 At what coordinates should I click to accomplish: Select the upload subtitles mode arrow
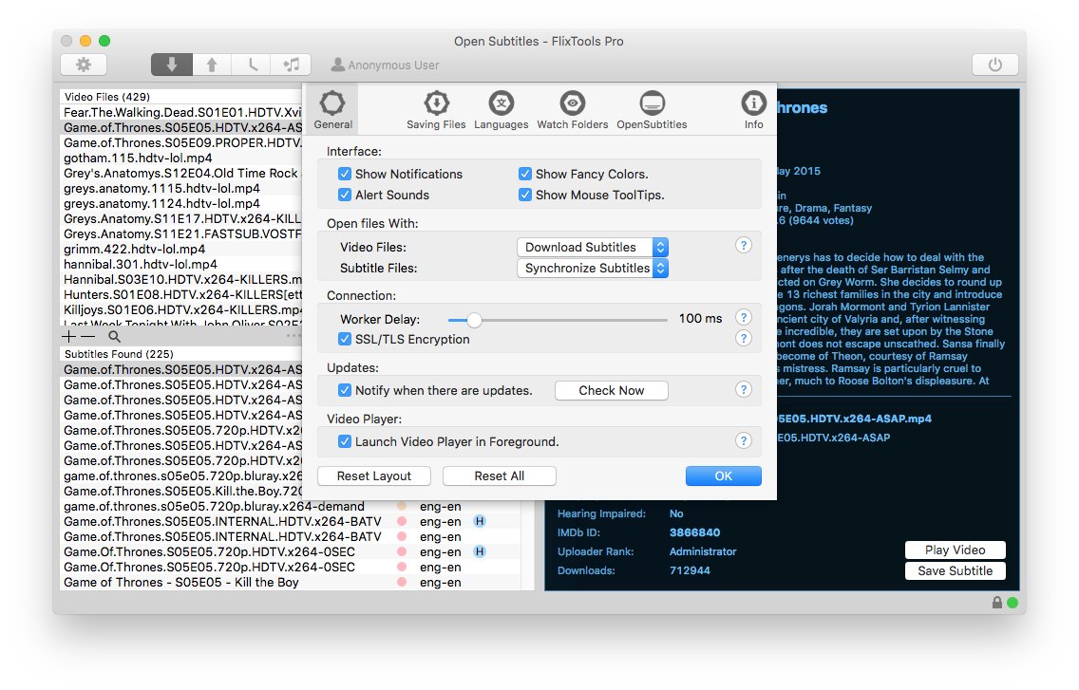click(211, 65)
